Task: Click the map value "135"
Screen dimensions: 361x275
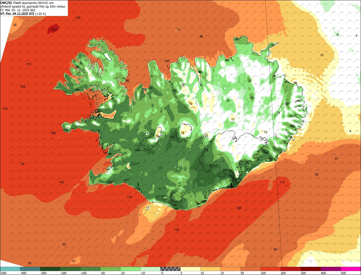Action: (x=177, y=230)
